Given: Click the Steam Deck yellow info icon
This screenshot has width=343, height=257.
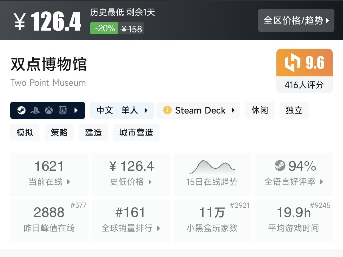Looking at the screenshot, I should click(167, 110).
